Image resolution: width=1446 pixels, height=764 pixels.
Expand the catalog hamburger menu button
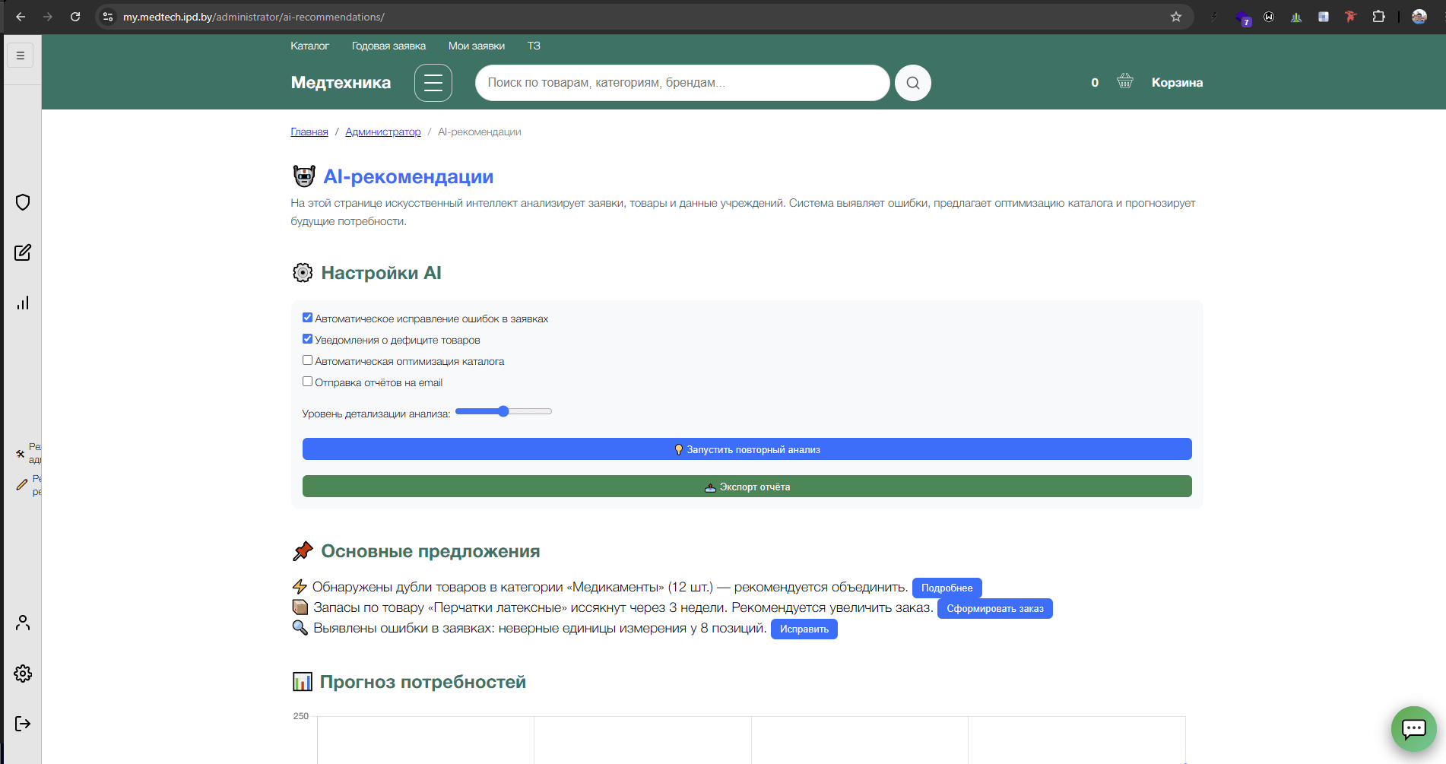[x=433, y=83]
